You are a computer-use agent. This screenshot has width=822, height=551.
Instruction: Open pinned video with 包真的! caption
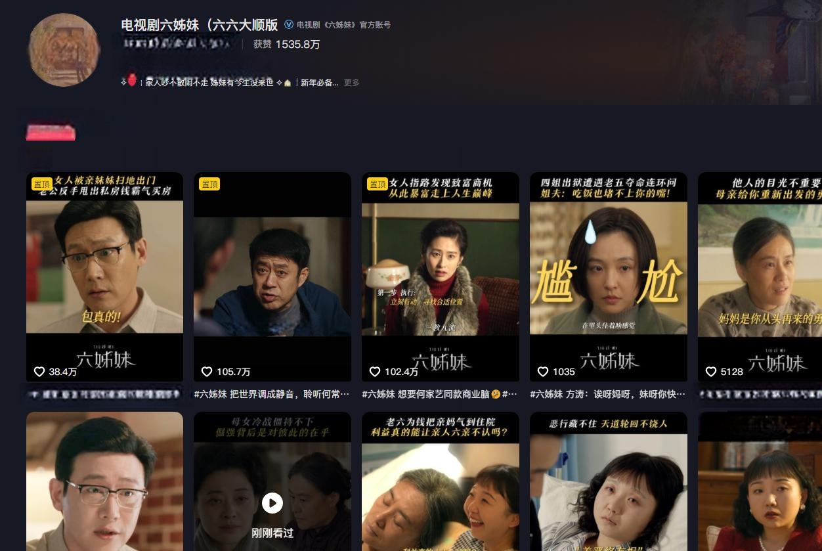click(104, 277)
